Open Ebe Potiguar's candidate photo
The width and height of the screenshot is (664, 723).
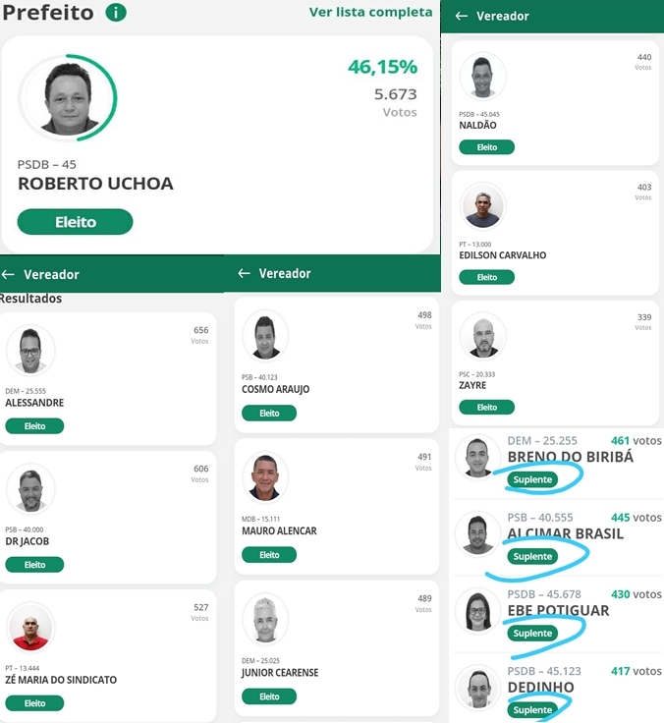click(x=478, y=611)
